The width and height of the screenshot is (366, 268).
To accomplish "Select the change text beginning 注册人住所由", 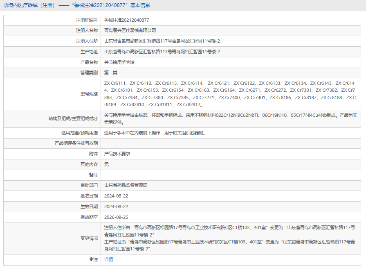I will [x=230, y=231].
